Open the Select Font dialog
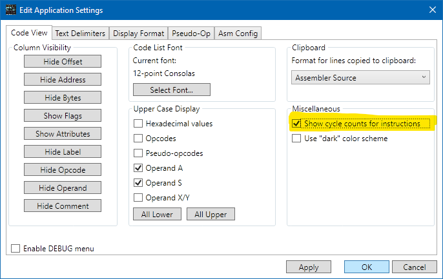Screen dimensions: 443x279 (x=171, y=90)
